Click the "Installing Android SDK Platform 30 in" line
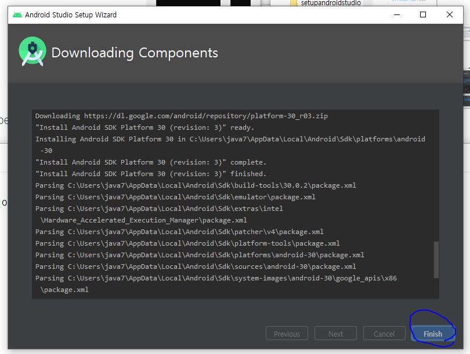Screen dimensions: 470x354 coord(230,139)
